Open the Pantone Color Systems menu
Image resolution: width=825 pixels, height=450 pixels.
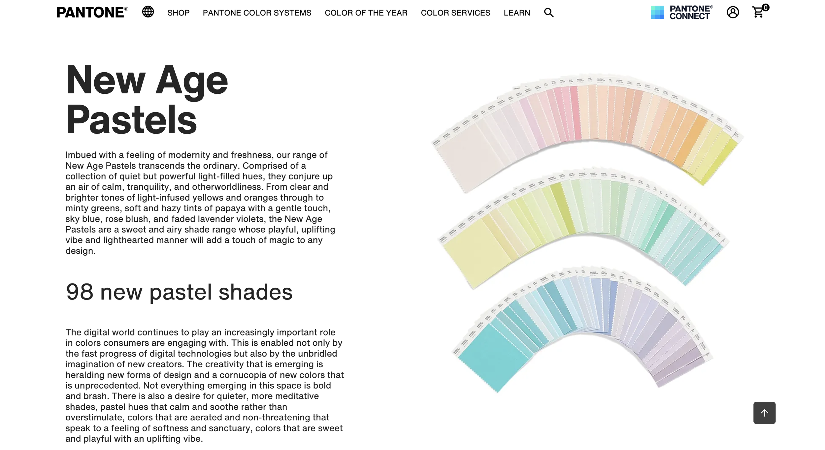[x=257, y=13]
